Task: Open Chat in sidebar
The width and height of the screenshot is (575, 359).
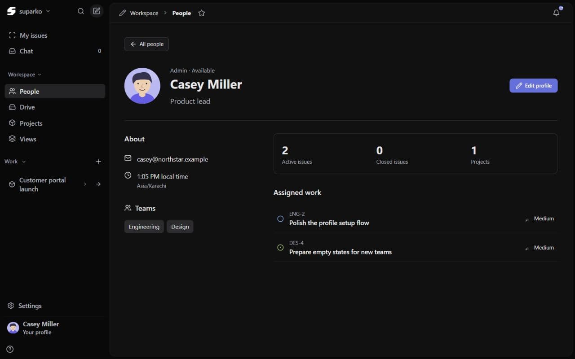Action: tap(55, 51)
